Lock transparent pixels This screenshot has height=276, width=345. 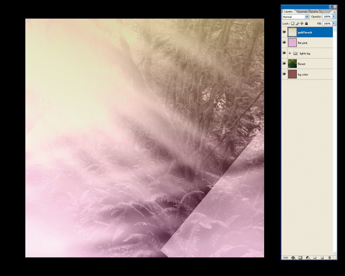tap(292, 23)
